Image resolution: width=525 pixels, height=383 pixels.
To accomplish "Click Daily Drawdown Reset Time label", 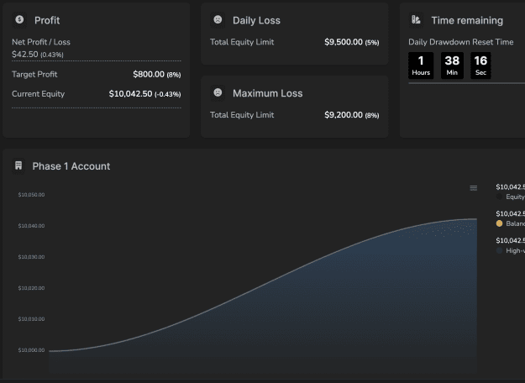I will 460,42.
